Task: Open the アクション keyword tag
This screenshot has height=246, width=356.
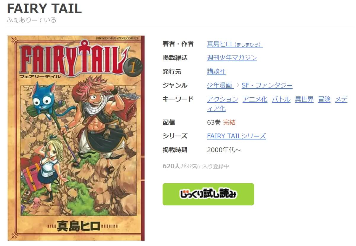Action: tap(222, 99)
